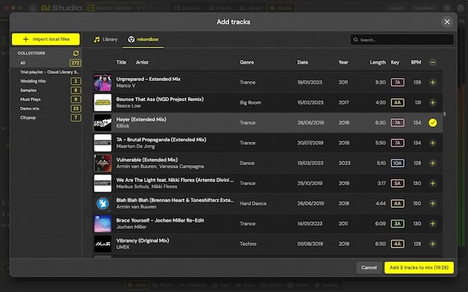
Task: Click the 272 count badge for All
Action: coord(75,63)
